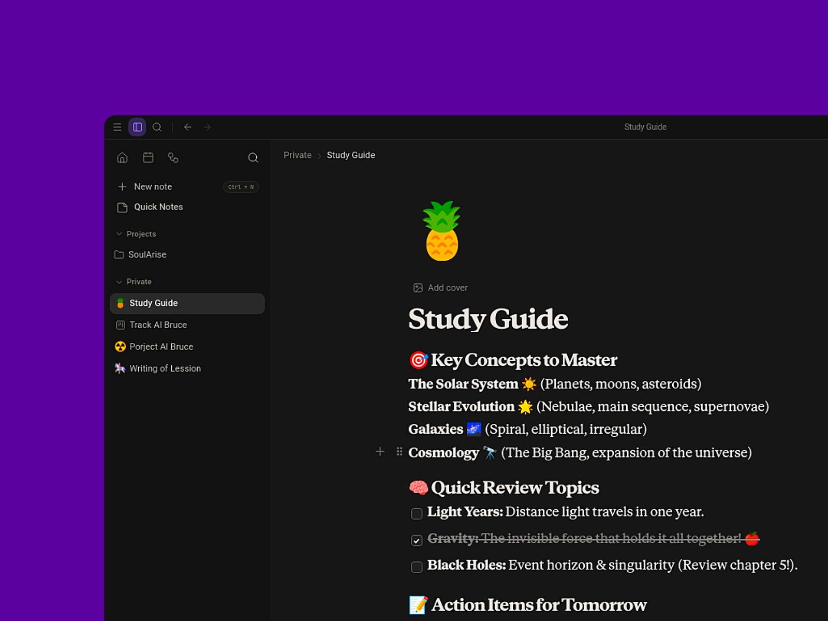Uncheck the Gravity checkbox
The height and width of the screenshot is (621, 828).
(417, 540)
